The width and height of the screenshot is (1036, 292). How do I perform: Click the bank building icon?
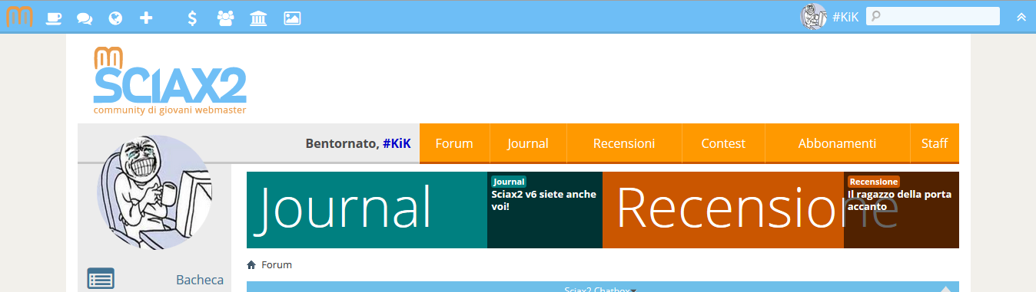[258, 17]
